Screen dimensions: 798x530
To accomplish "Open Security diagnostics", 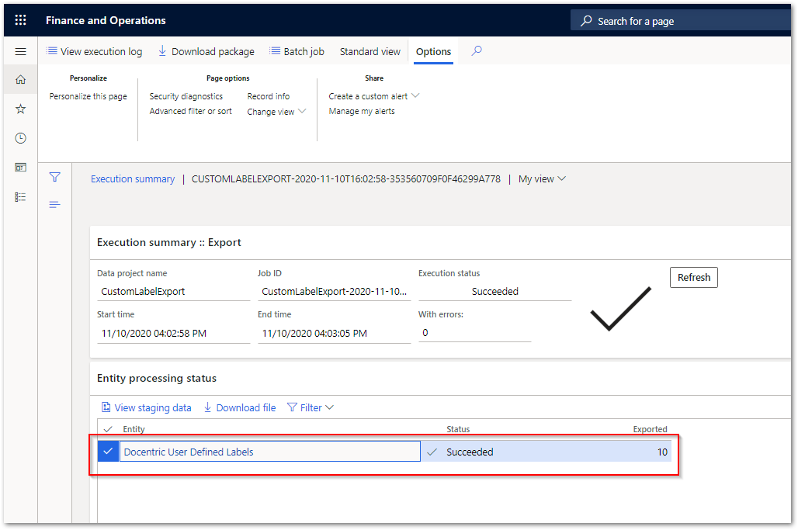I will [186, 96].
